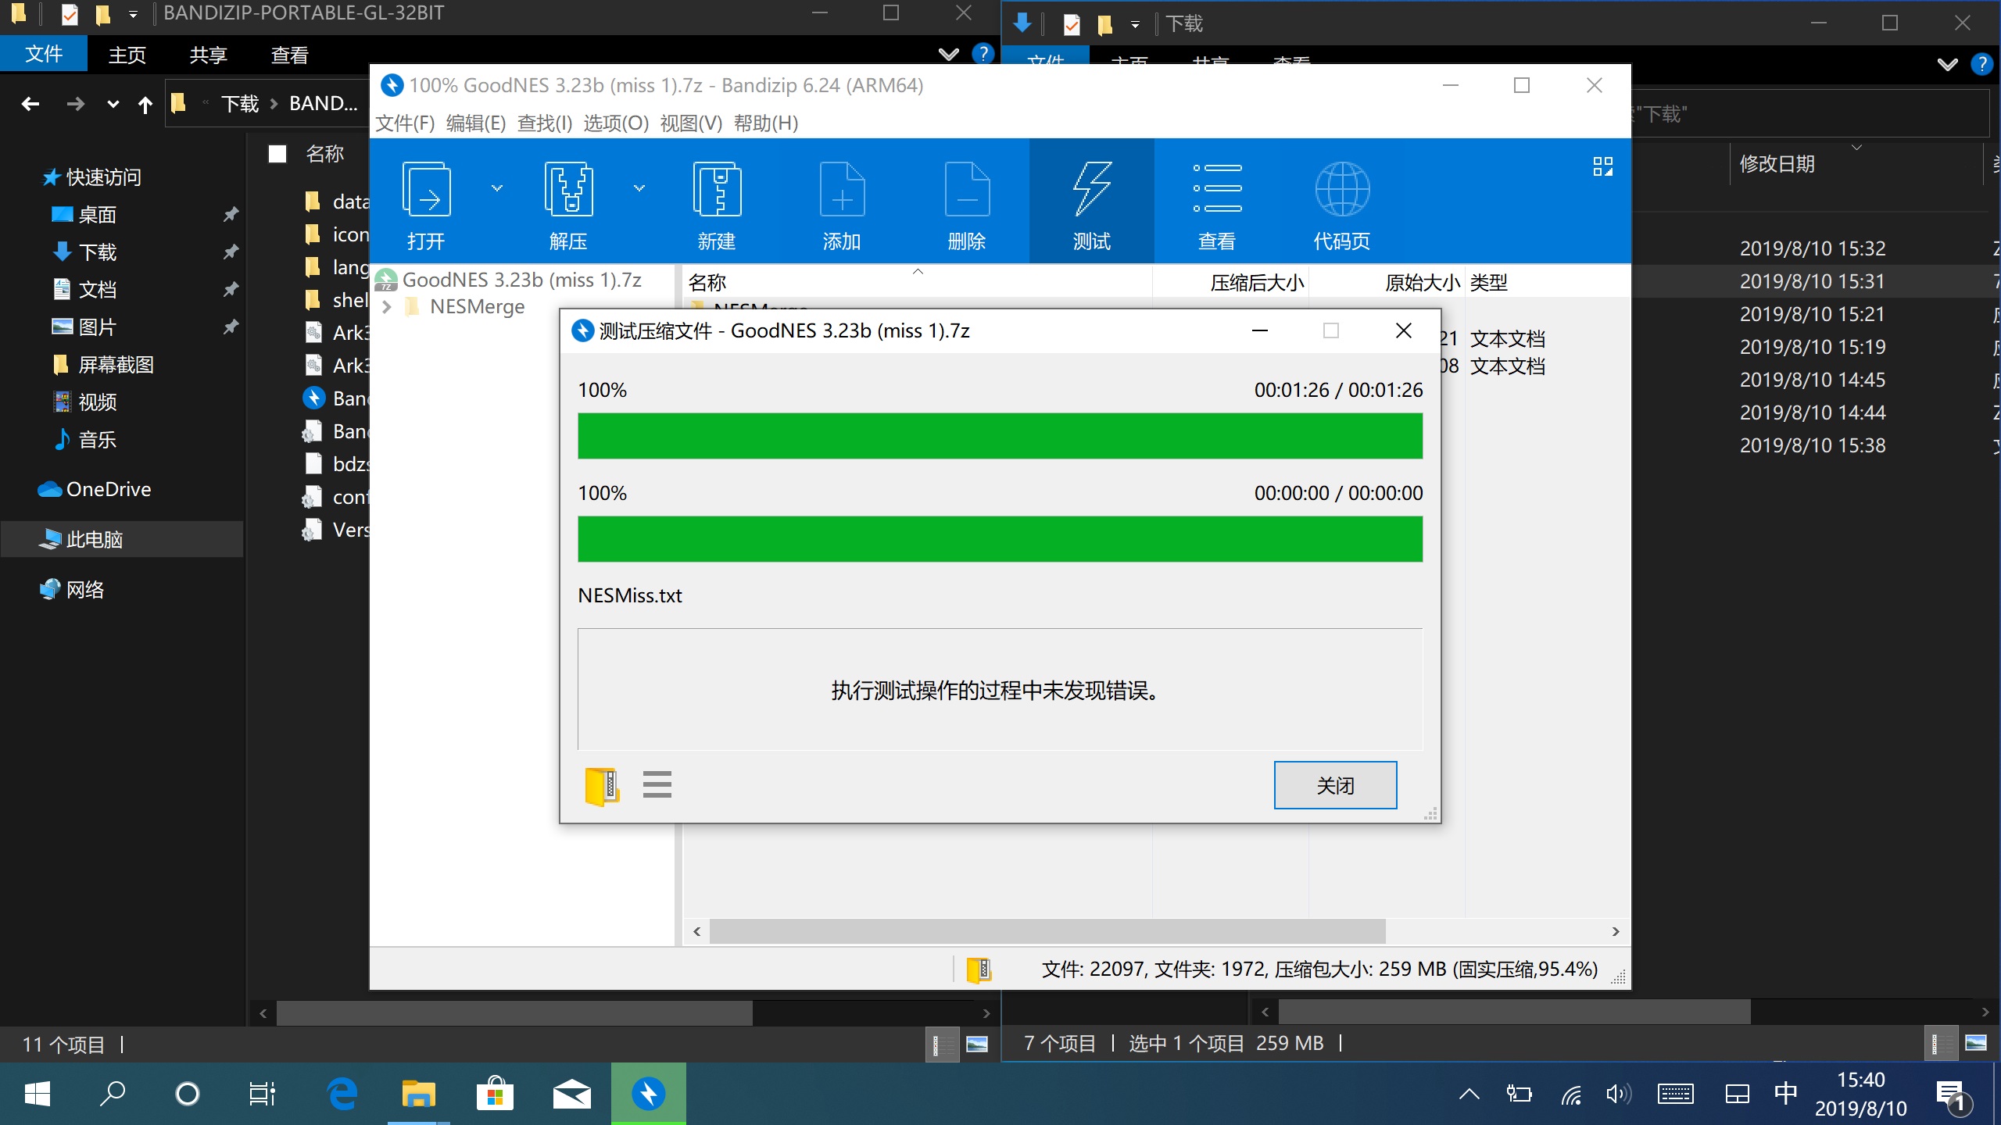Click the Code page (代码页) globe icon
The width and height of the screenshot is (2001, 1125).
click(x=1342, y=189)
